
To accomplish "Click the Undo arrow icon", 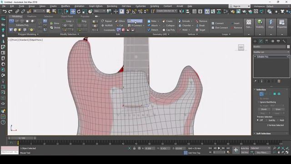I will pyautogui.click(x=5, y=11).
